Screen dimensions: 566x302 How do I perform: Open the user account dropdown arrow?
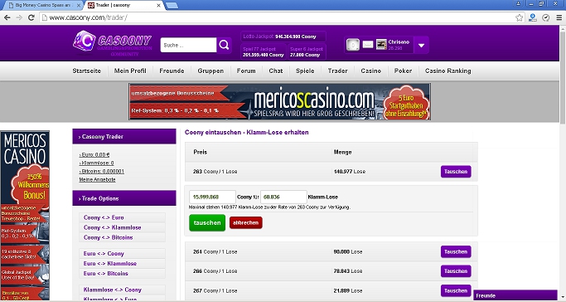[x=421, y=45]
